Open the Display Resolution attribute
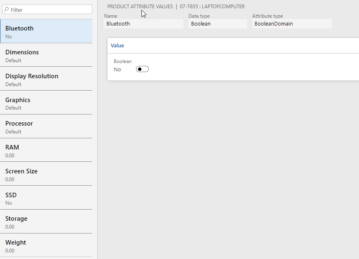Viewport: 359px width, 259px height. click(x=46, y=79)
